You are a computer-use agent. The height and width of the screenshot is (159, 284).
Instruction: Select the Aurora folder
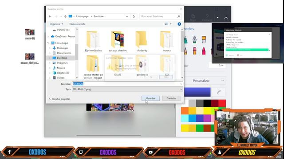(167, 42)
